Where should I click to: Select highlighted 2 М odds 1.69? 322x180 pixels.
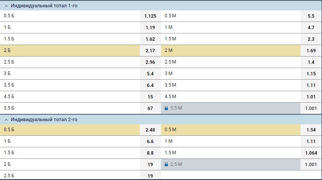[311, 51]
